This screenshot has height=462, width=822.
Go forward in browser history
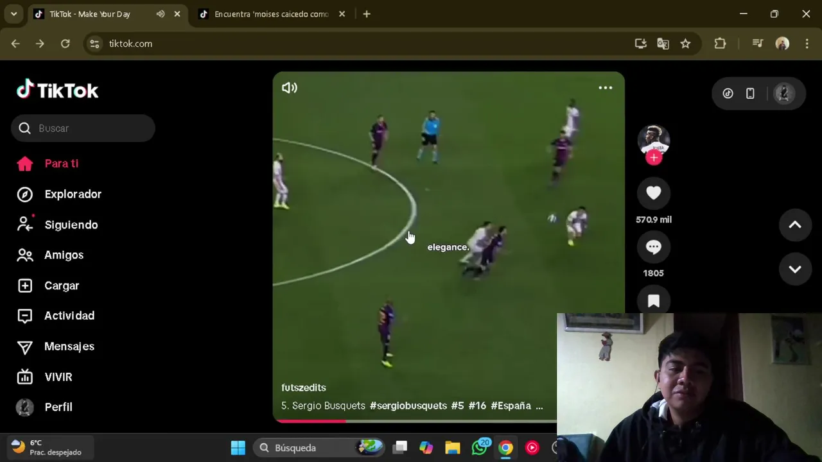[40, 44]
